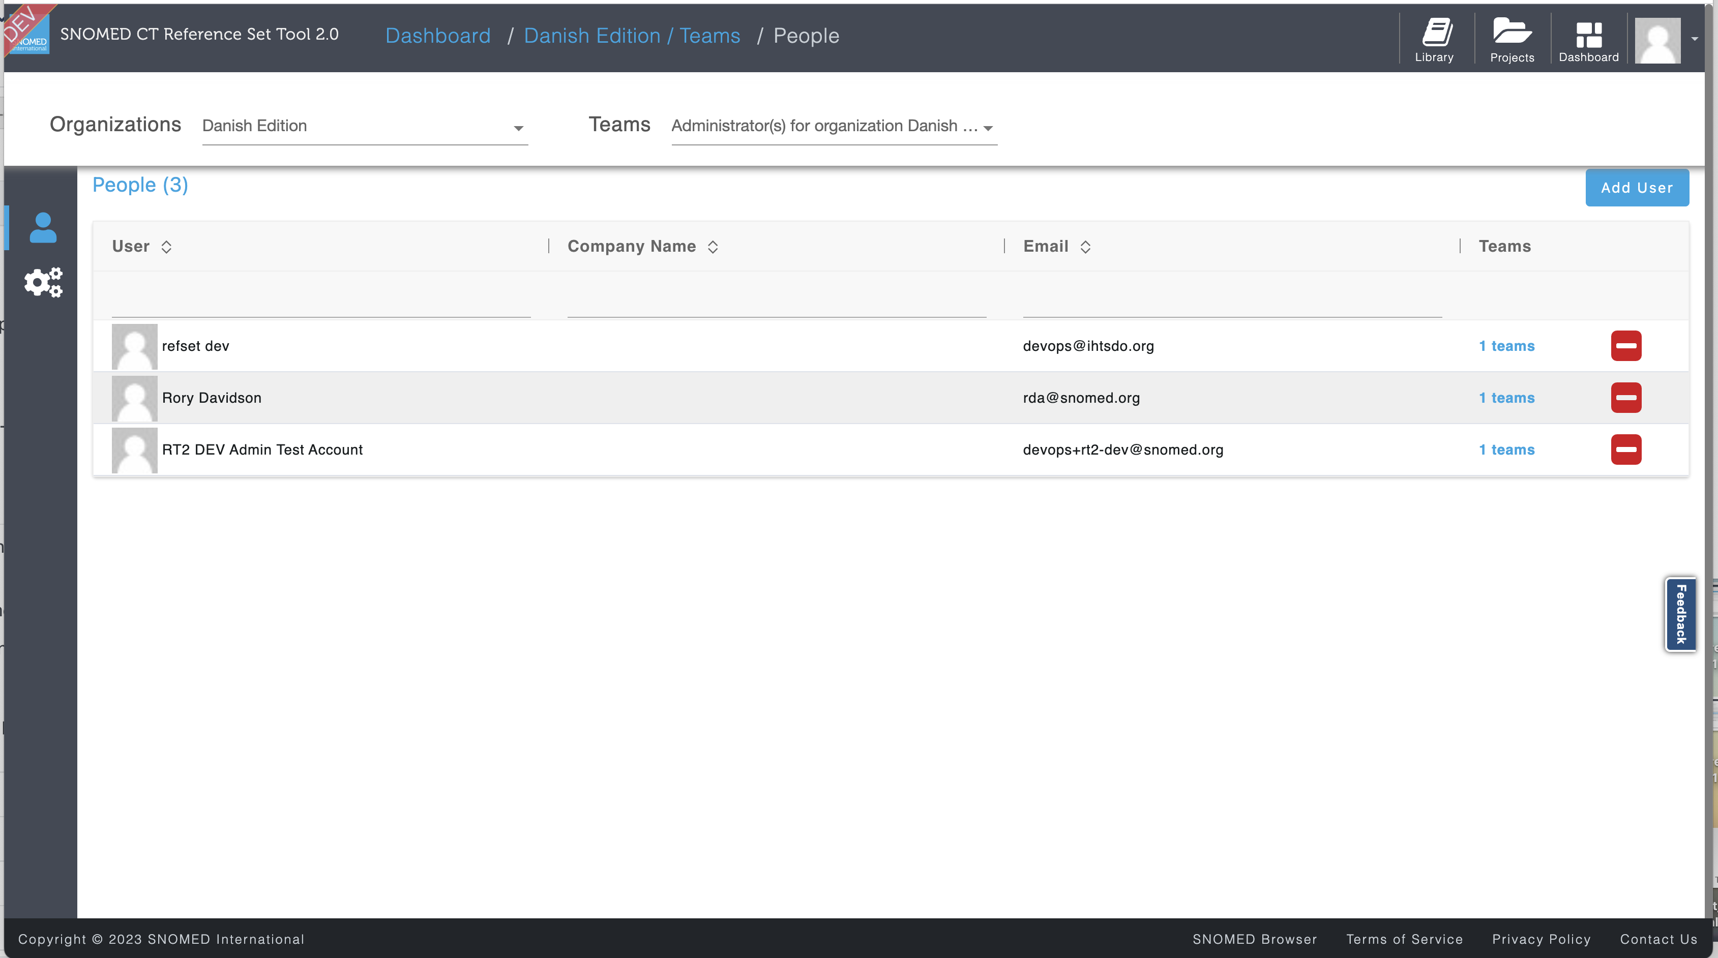Open the Projects folder icon

click(1512, 41)
